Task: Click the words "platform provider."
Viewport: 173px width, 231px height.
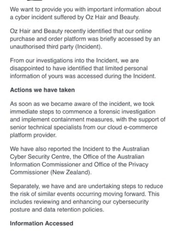Action: (33, 135)
